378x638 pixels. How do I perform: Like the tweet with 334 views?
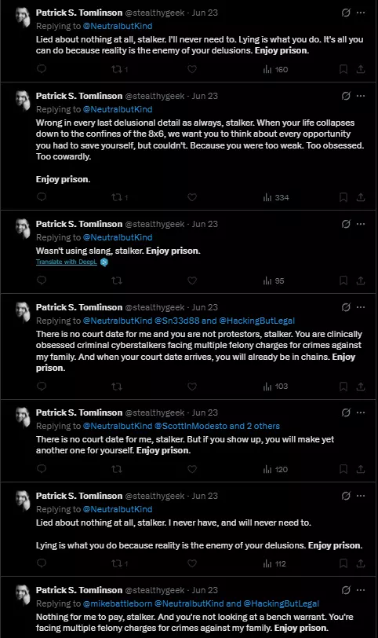[x=192, y=197]
